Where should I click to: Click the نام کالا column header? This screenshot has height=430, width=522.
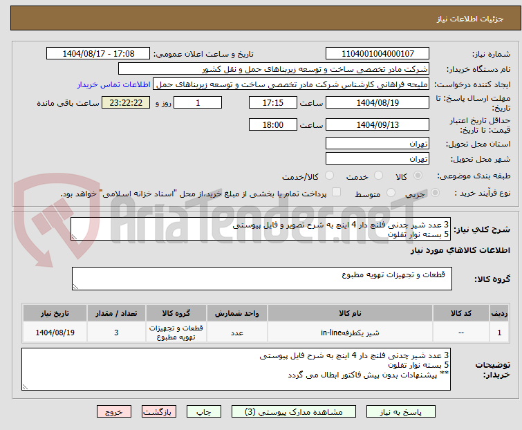[350, 313]
